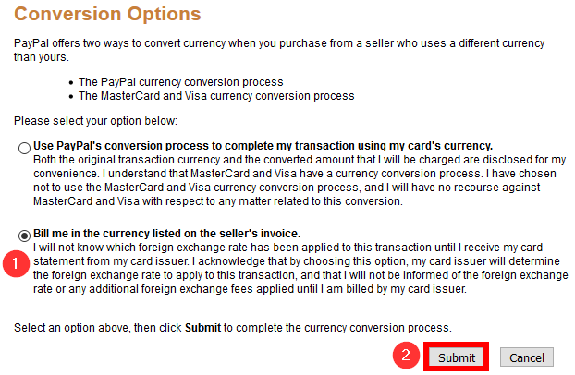This screenshot has width=575, height=375.
Task: Click the "Select an option above" instruction line
Action: pyautogui.click(x=231, y=328)
